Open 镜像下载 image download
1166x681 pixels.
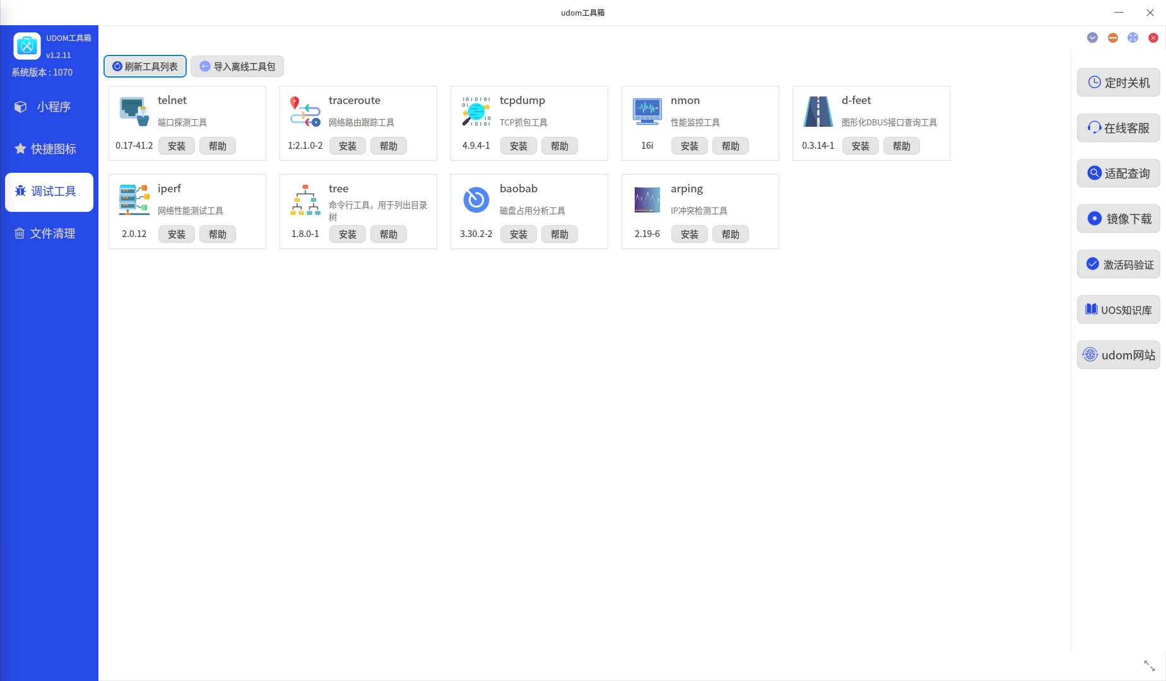pyautogui.click(x=1119, y=219)
